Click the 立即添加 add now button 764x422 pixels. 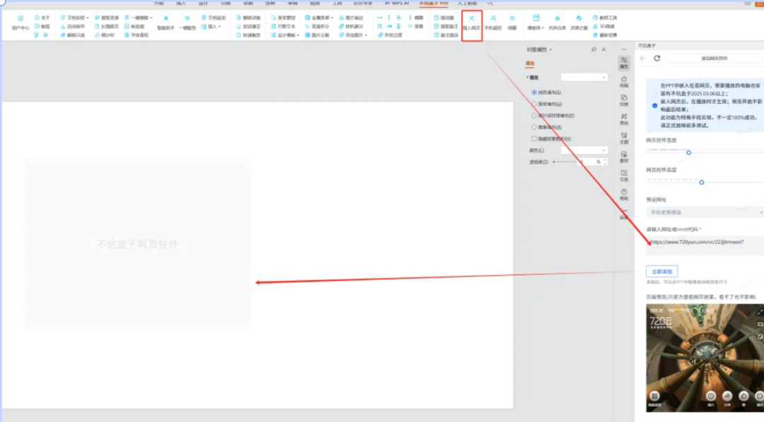click(x=661, y=271)
